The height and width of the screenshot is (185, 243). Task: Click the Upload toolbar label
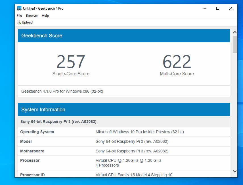tap(27, 22)
